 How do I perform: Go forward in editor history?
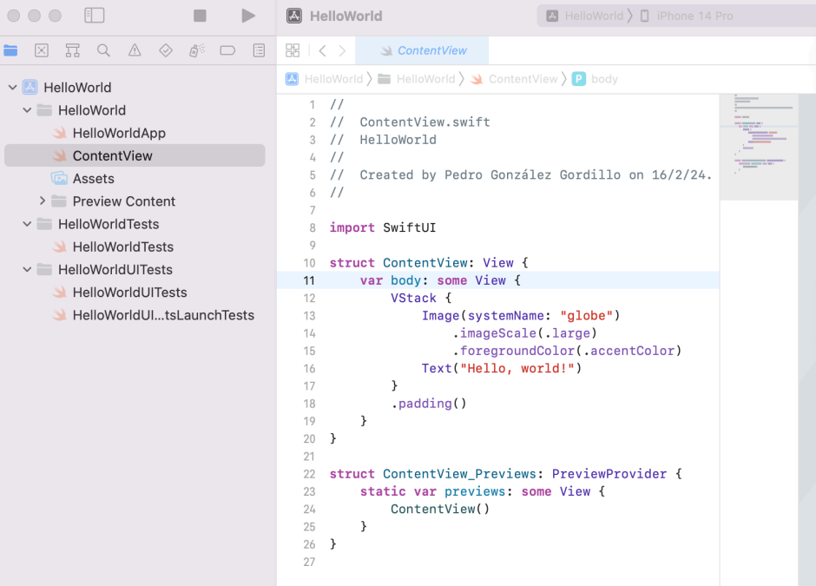click(342, 50)
